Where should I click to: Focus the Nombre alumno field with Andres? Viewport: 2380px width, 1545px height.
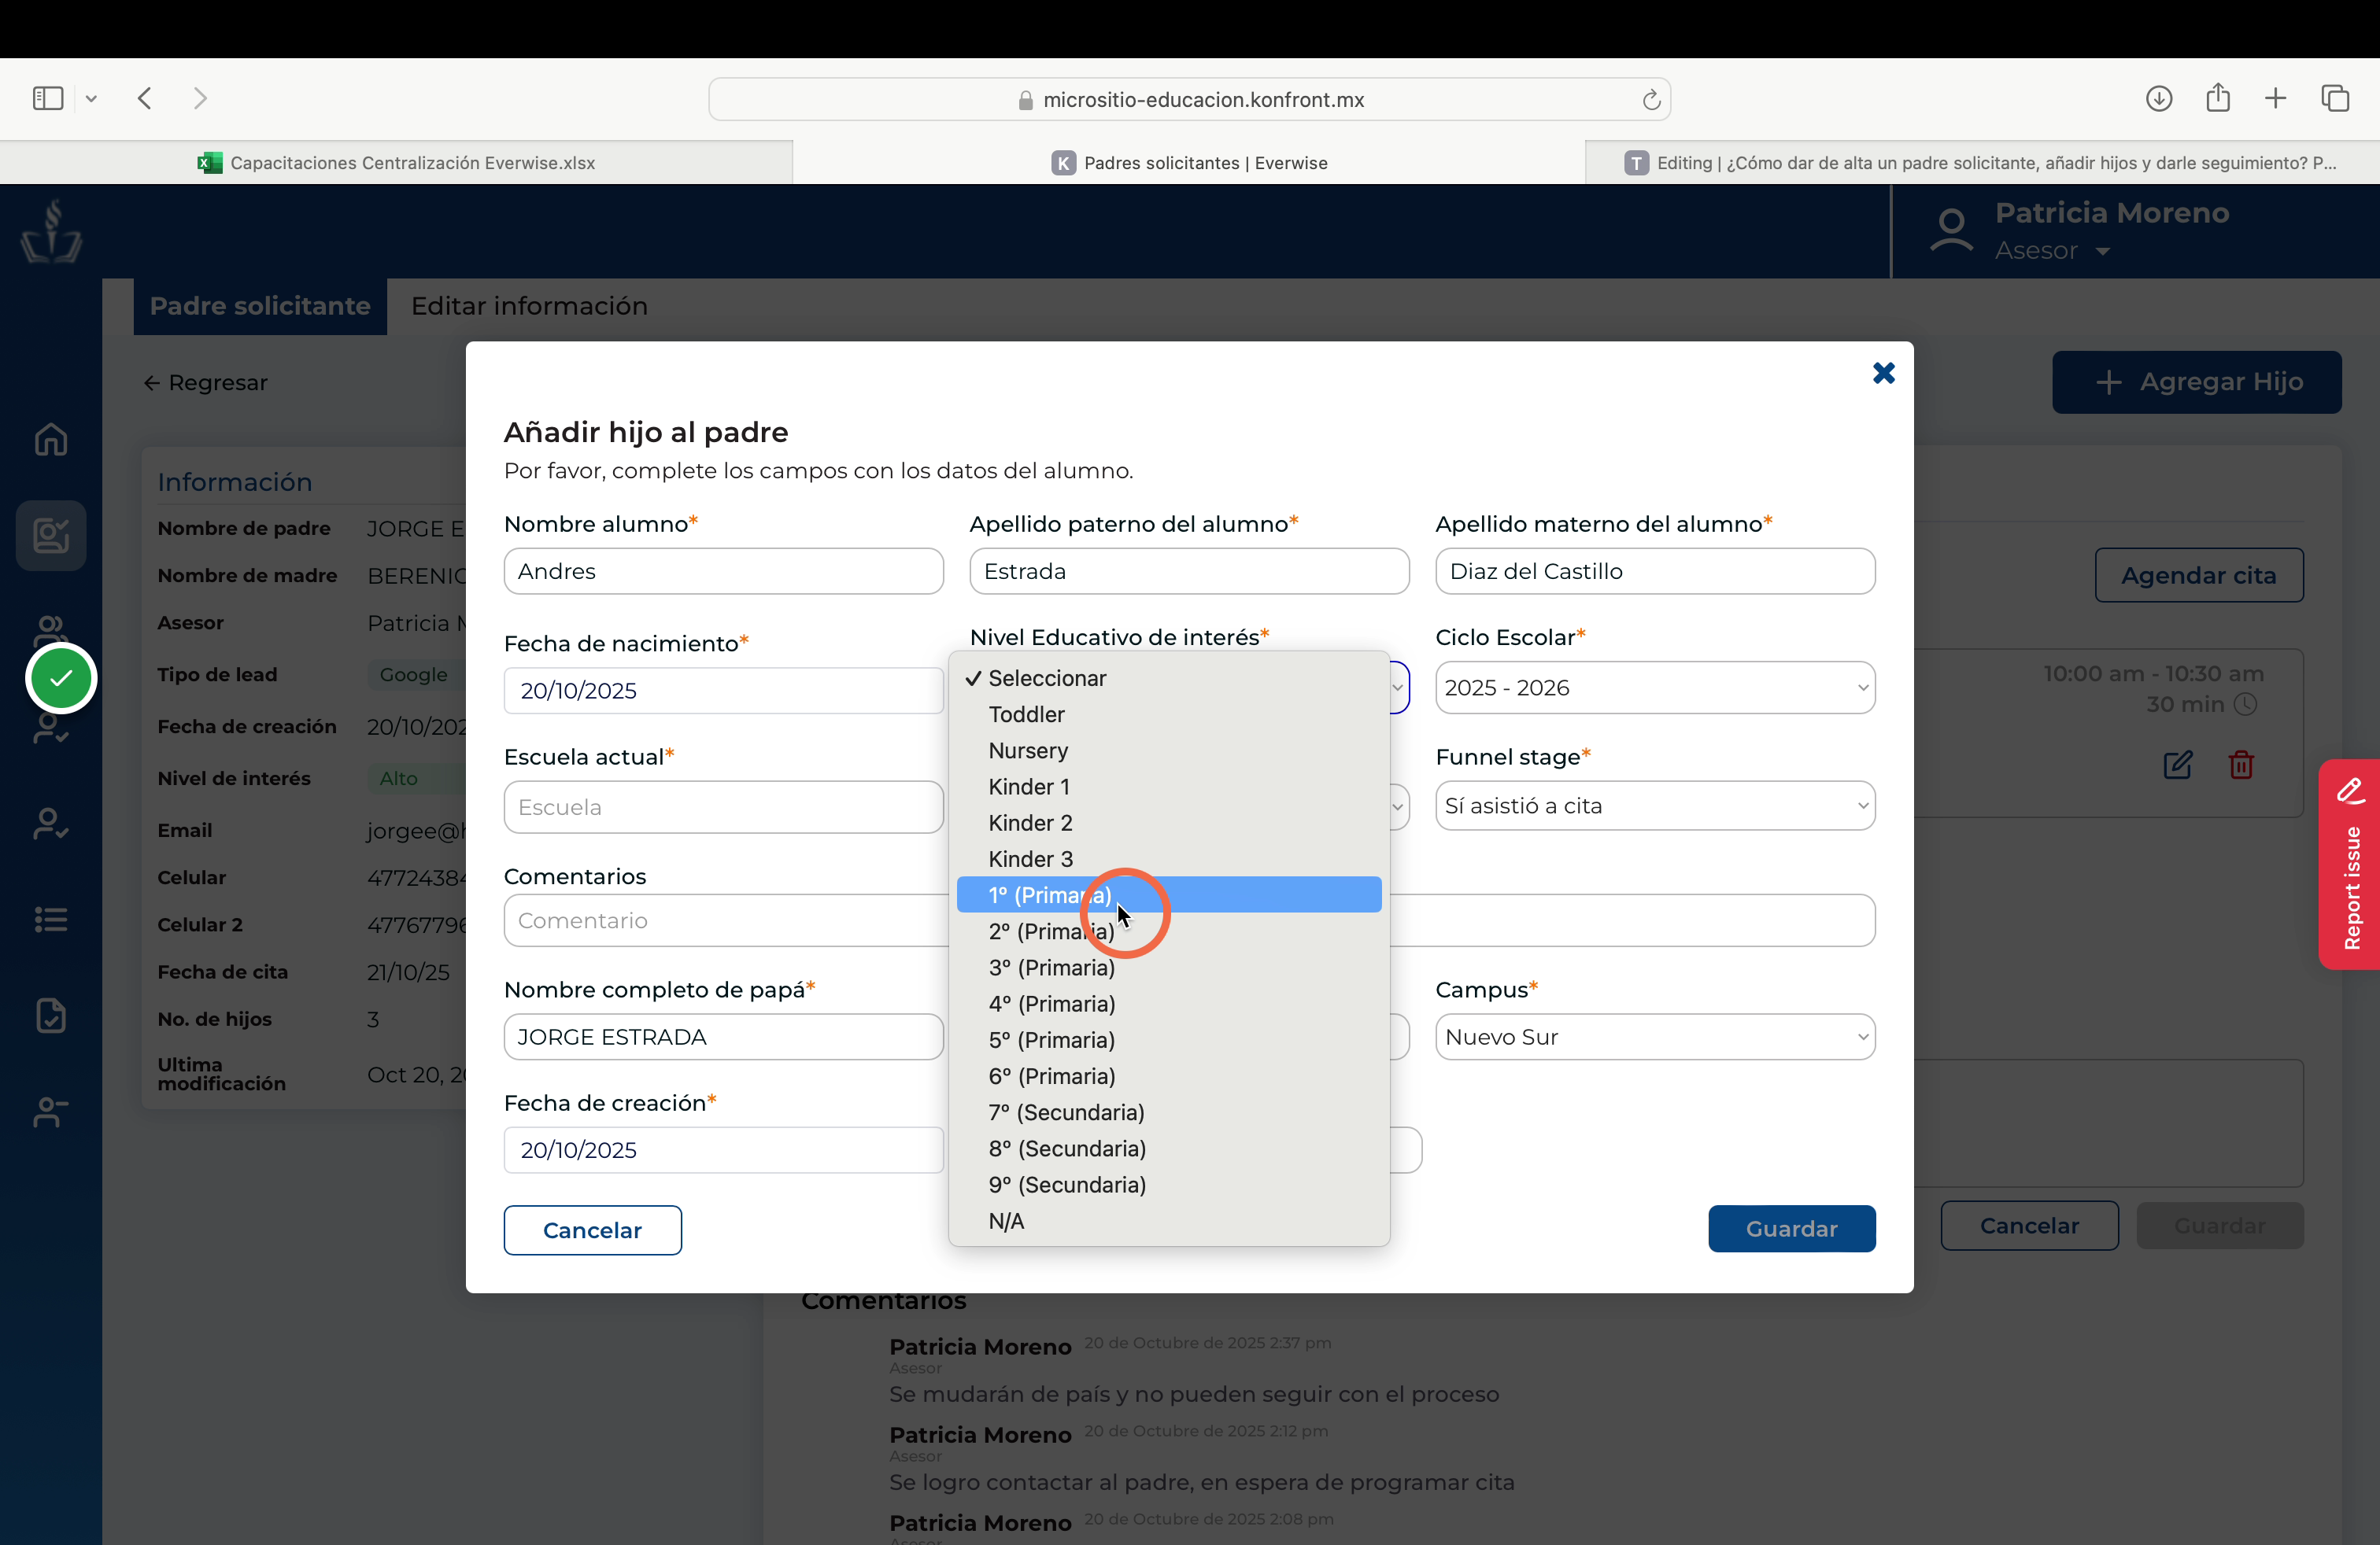tap(723, 572)
